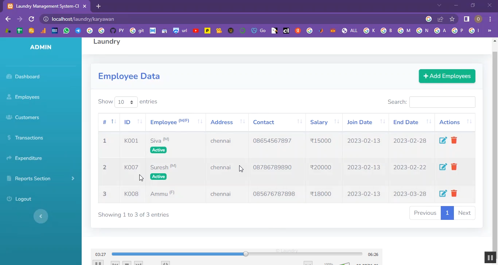The width and height of the screenshot is (498, 265).
Task: Open Customers in the sidebar
Action: pyautogui.click(x=27, y=117)
